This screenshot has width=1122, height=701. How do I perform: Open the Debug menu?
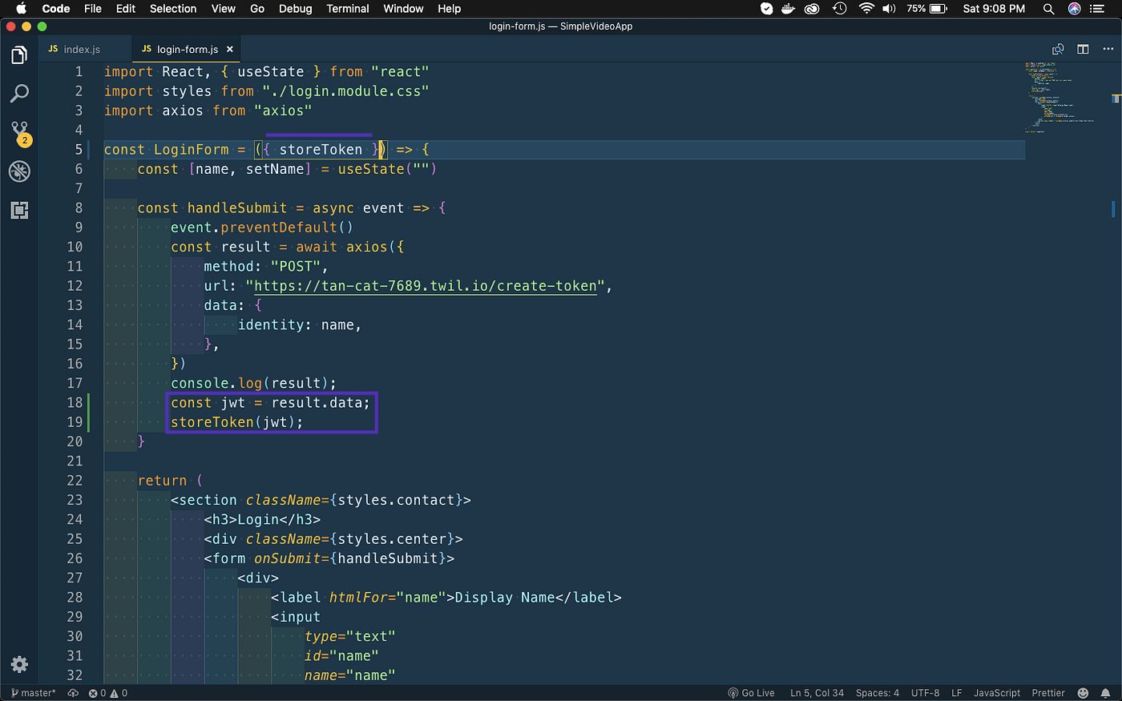click(296, 9)
